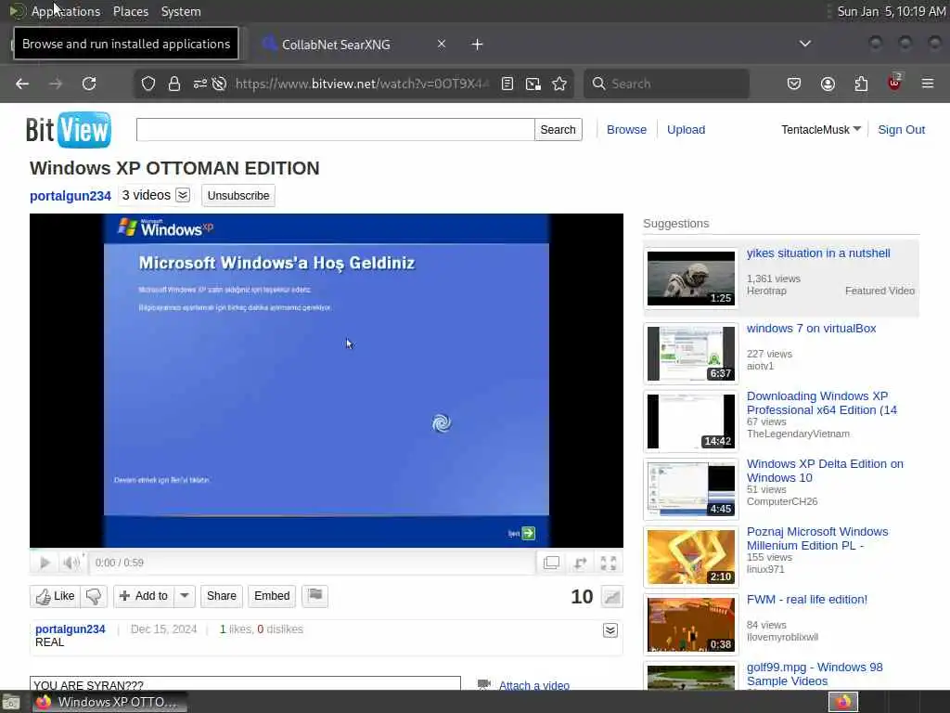This screenshot has height=713, width=950.
Task: Play the video with the play button
Action: point(45,563)
